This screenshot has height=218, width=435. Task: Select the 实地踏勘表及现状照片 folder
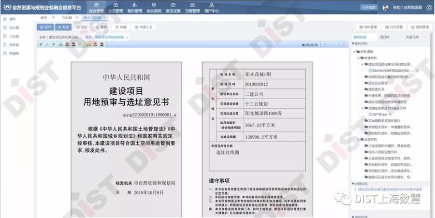(x=383, y=121)
